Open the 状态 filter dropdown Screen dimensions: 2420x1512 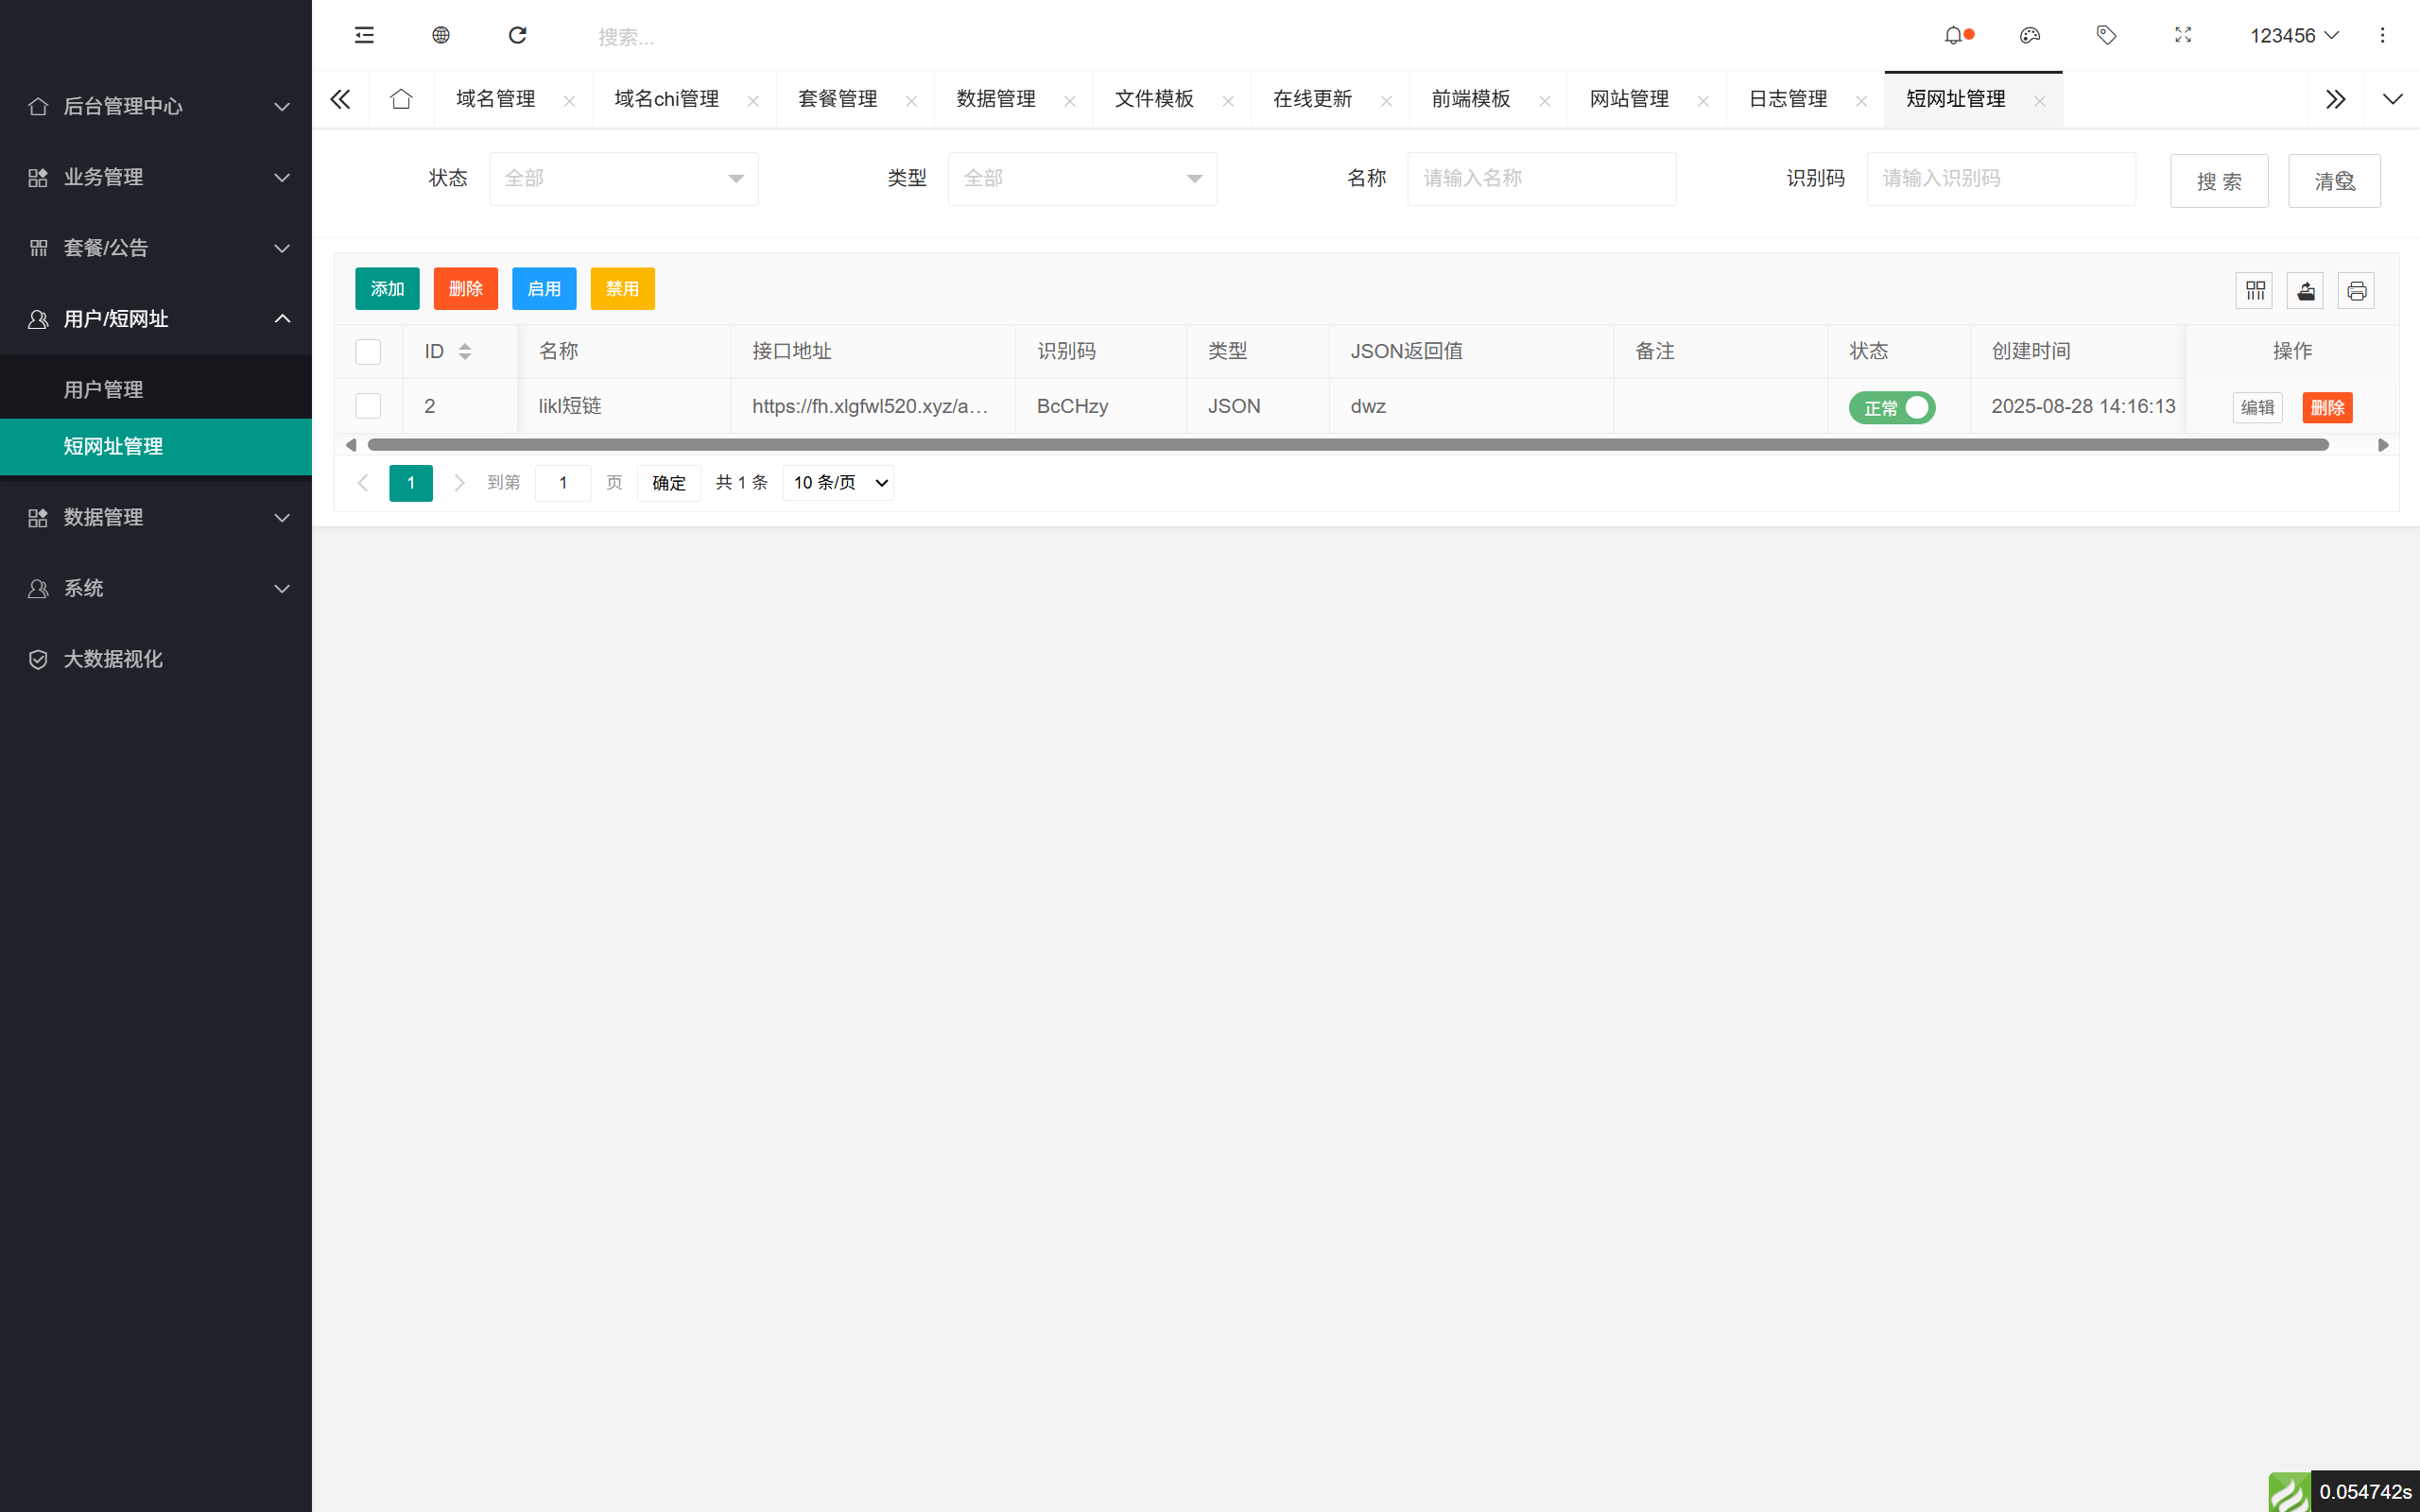pyautogui.click(x=623, y=178)
